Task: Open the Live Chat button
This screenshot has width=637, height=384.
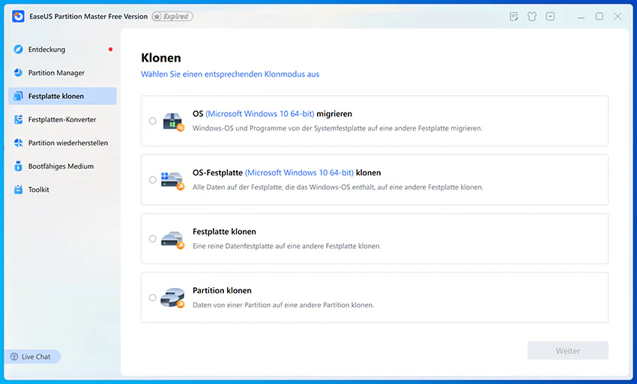Action: click(32, 357)
